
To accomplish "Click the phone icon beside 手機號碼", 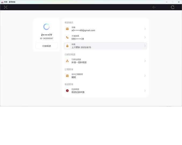I will pos(67,37).
